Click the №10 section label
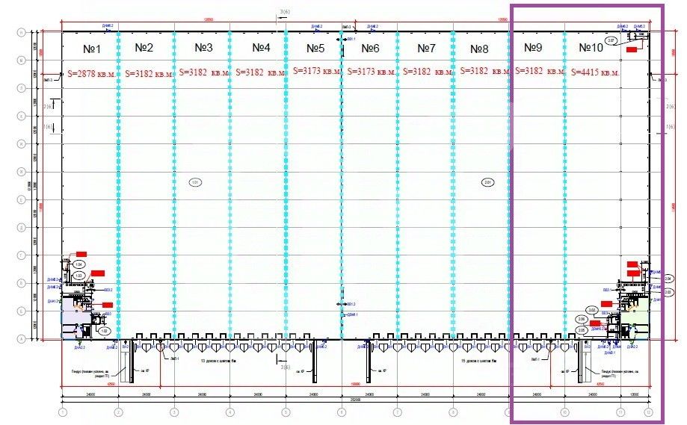This screenshot has width=687, height=425. 591,47
